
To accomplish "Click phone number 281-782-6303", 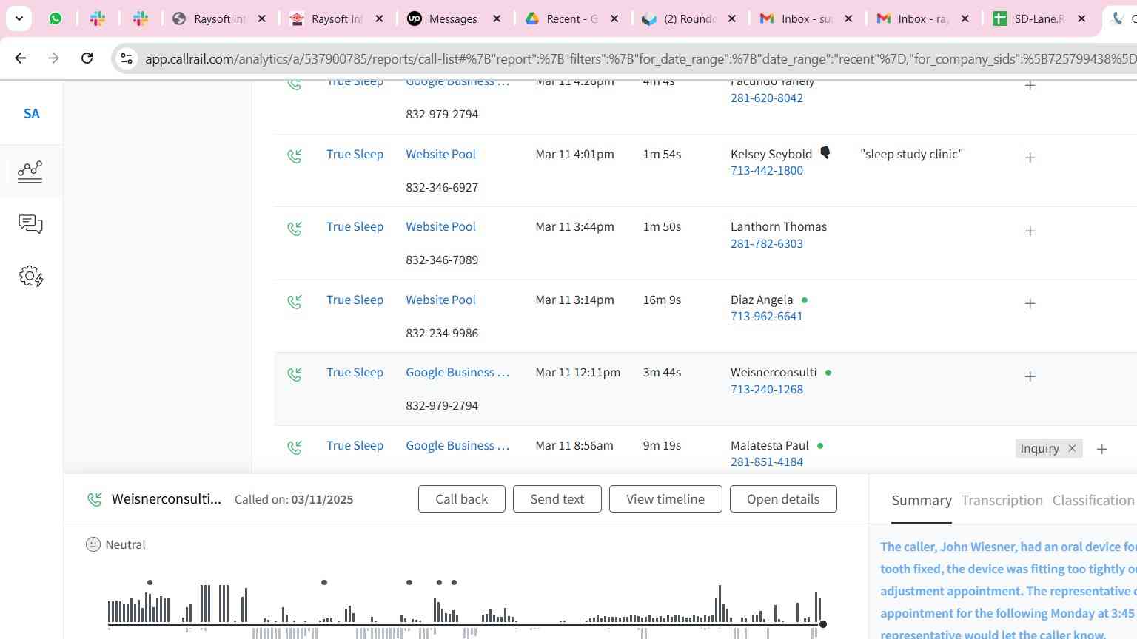I will 766,243.
